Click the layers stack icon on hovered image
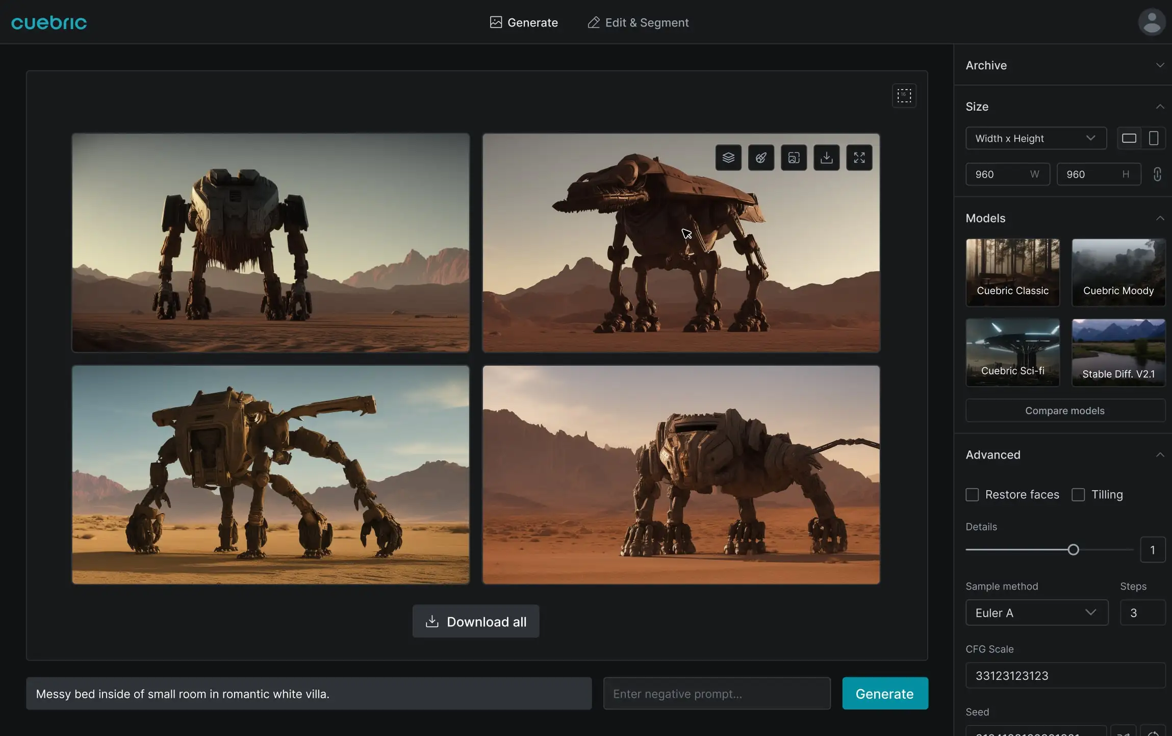The image size is (1172, 736). (x=728, y=158)
